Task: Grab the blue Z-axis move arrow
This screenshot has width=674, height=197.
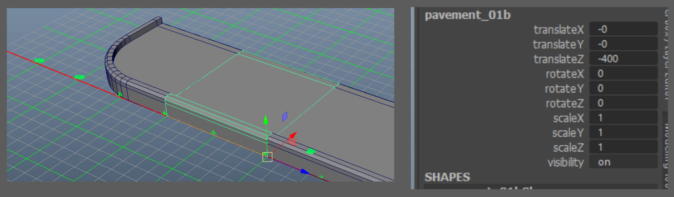Action: pos(304,171)
